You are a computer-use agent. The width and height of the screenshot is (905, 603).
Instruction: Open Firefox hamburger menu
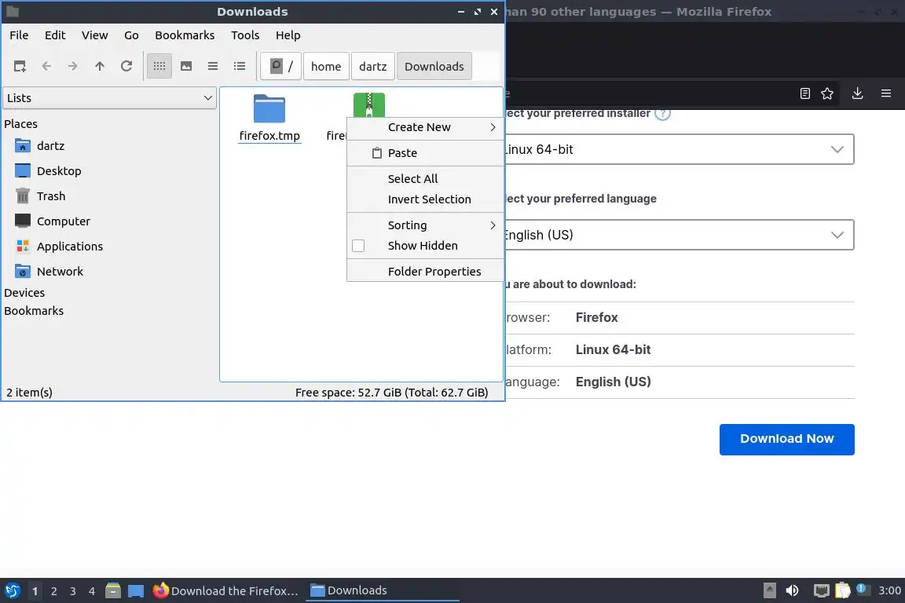pos(886,93)
